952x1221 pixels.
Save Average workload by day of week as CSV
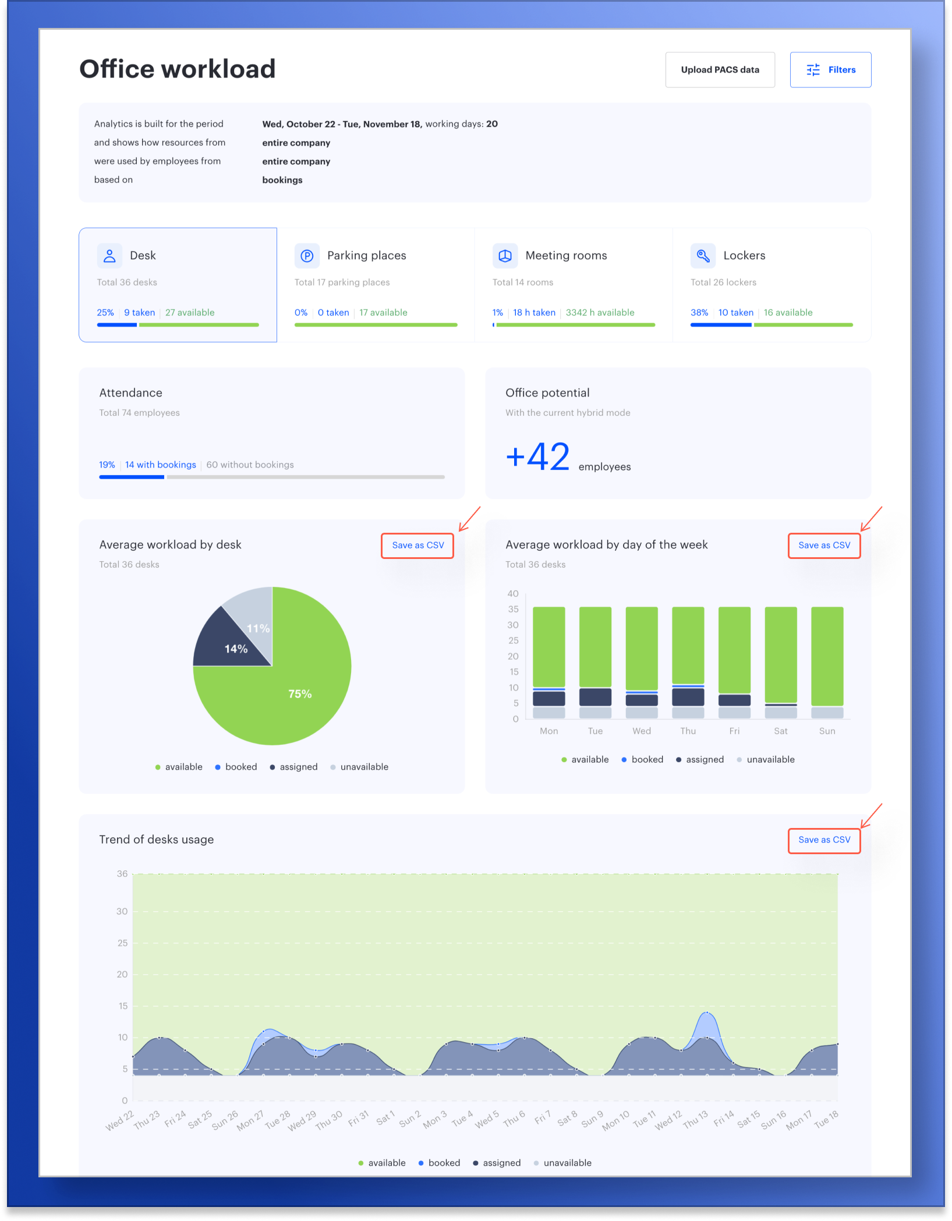(x=824, y=546)
